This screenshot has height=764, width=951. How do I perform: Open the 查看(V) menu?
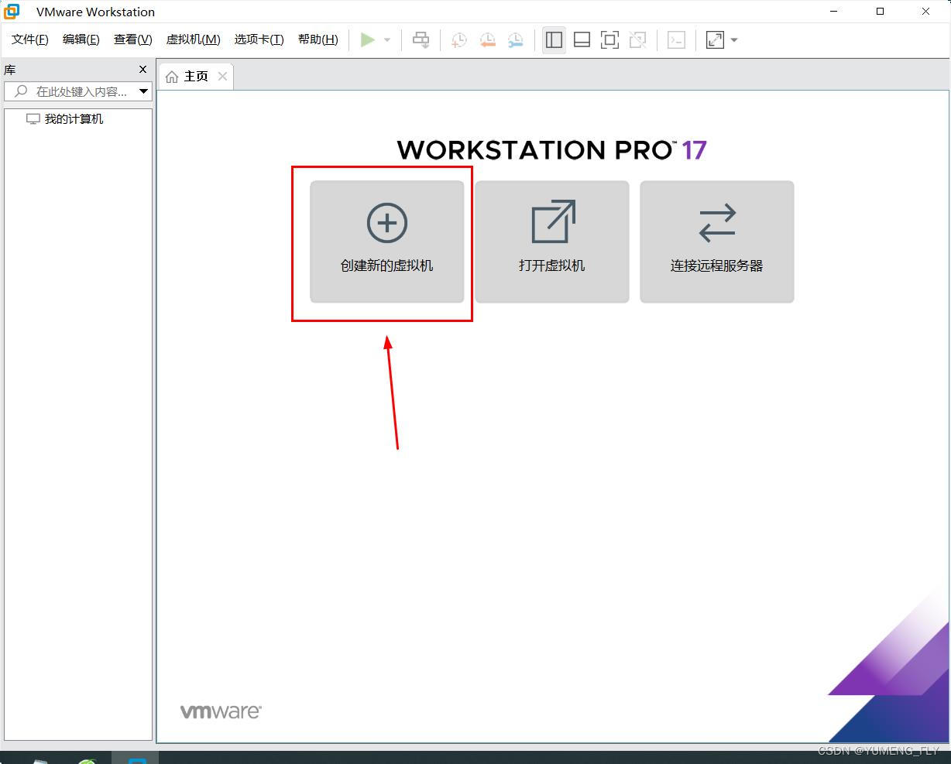pos(133,39)
